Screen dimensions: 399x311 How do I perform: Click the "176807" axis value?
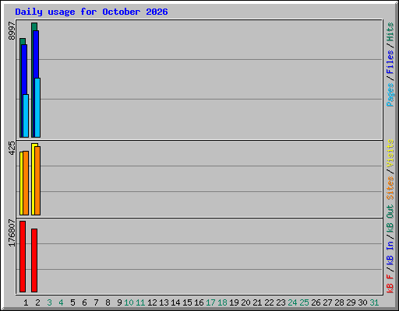coord(12,232)
